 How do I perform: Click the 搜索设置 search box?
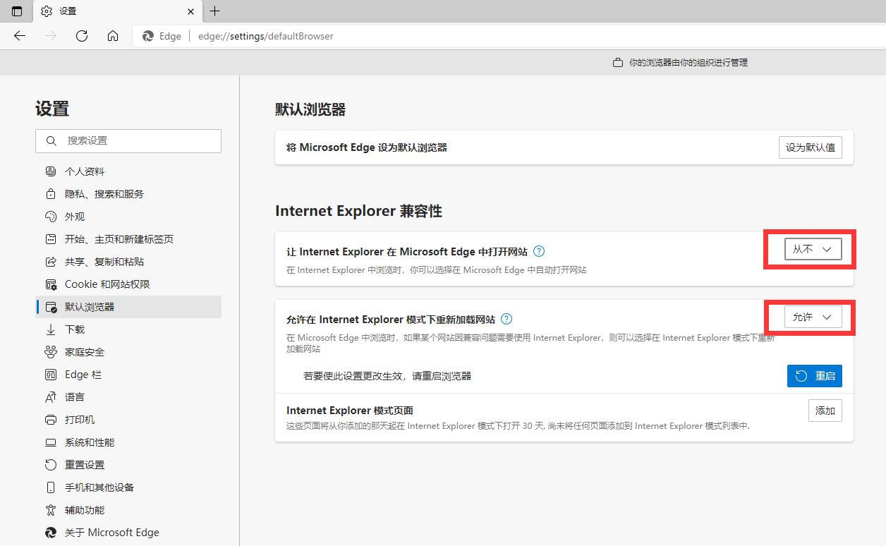pos(128,140)
